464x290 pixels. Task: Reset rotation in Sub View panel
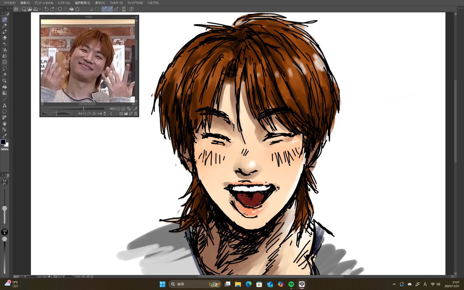[x=94, y=114]
